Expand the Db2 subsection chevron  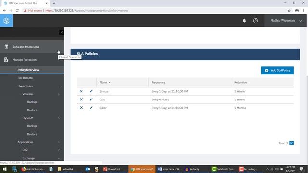[59, 150]
